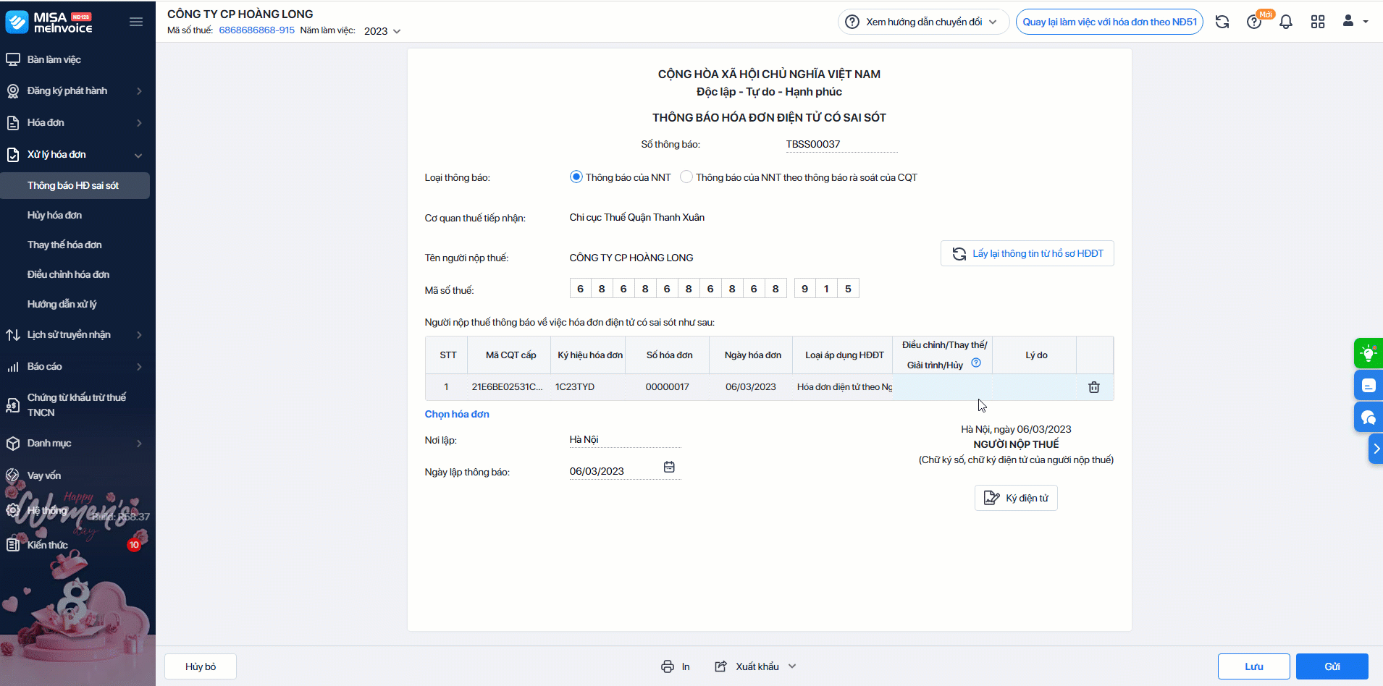The image size is (1383, 686).
Task: Open the chat support icon
Action: point(1368,418)
